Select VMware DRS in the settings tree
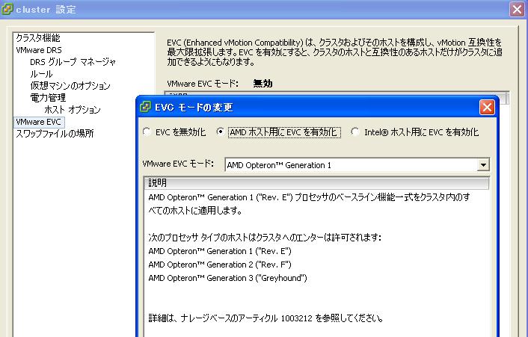 click(39, 50)
